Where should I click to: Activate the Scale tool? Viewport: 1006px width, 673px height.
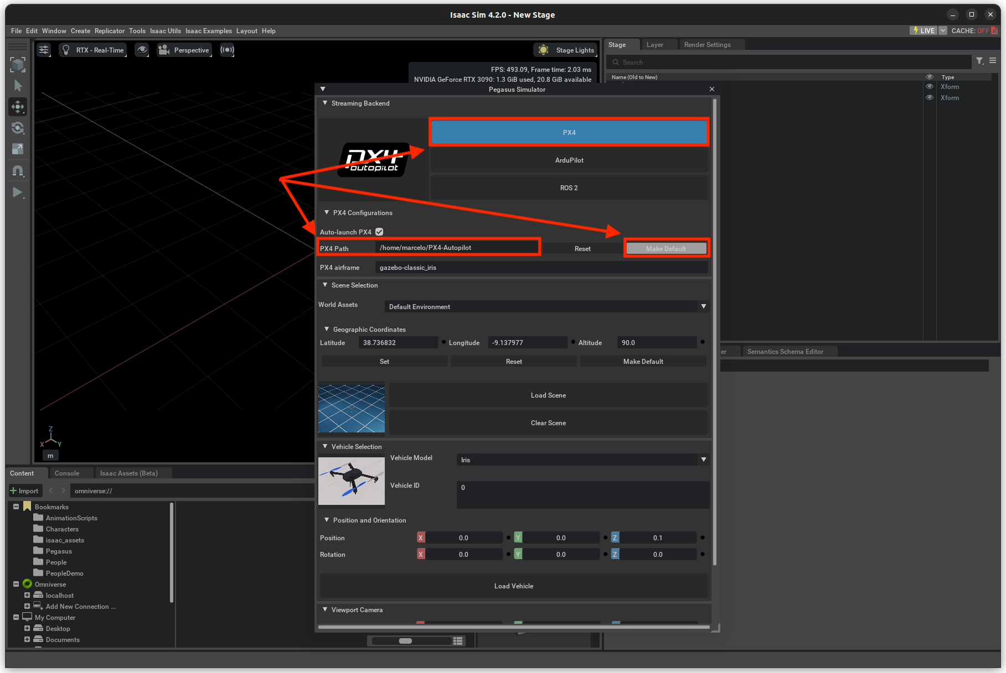[x=18, y=149]
